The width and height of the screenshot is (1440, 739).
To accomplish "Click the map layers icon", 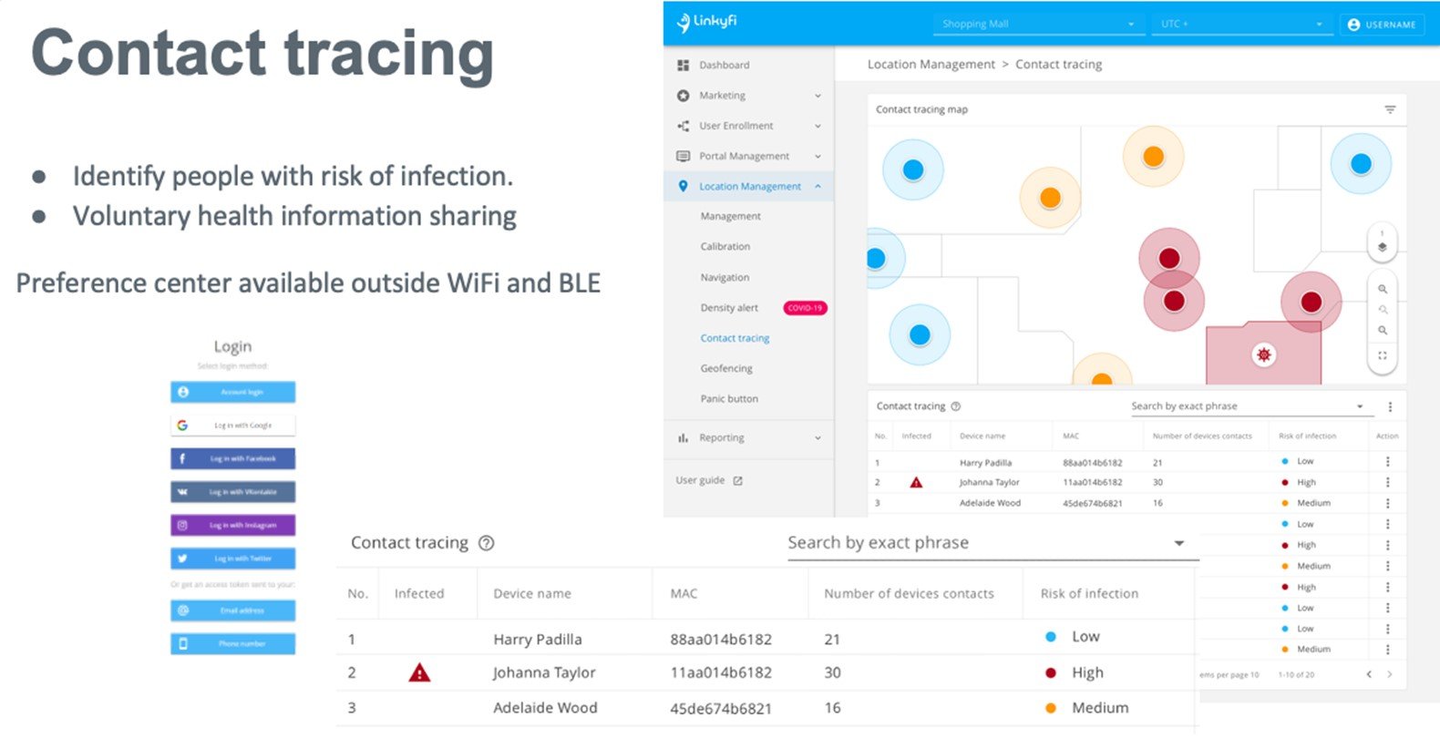I will click(x=1382, y=246).
